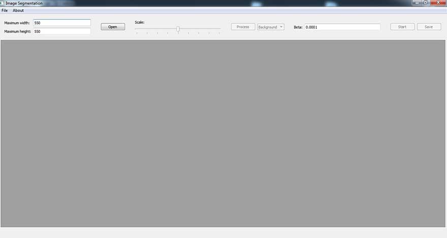Click the Image Segmentation title text

(24, 3)
